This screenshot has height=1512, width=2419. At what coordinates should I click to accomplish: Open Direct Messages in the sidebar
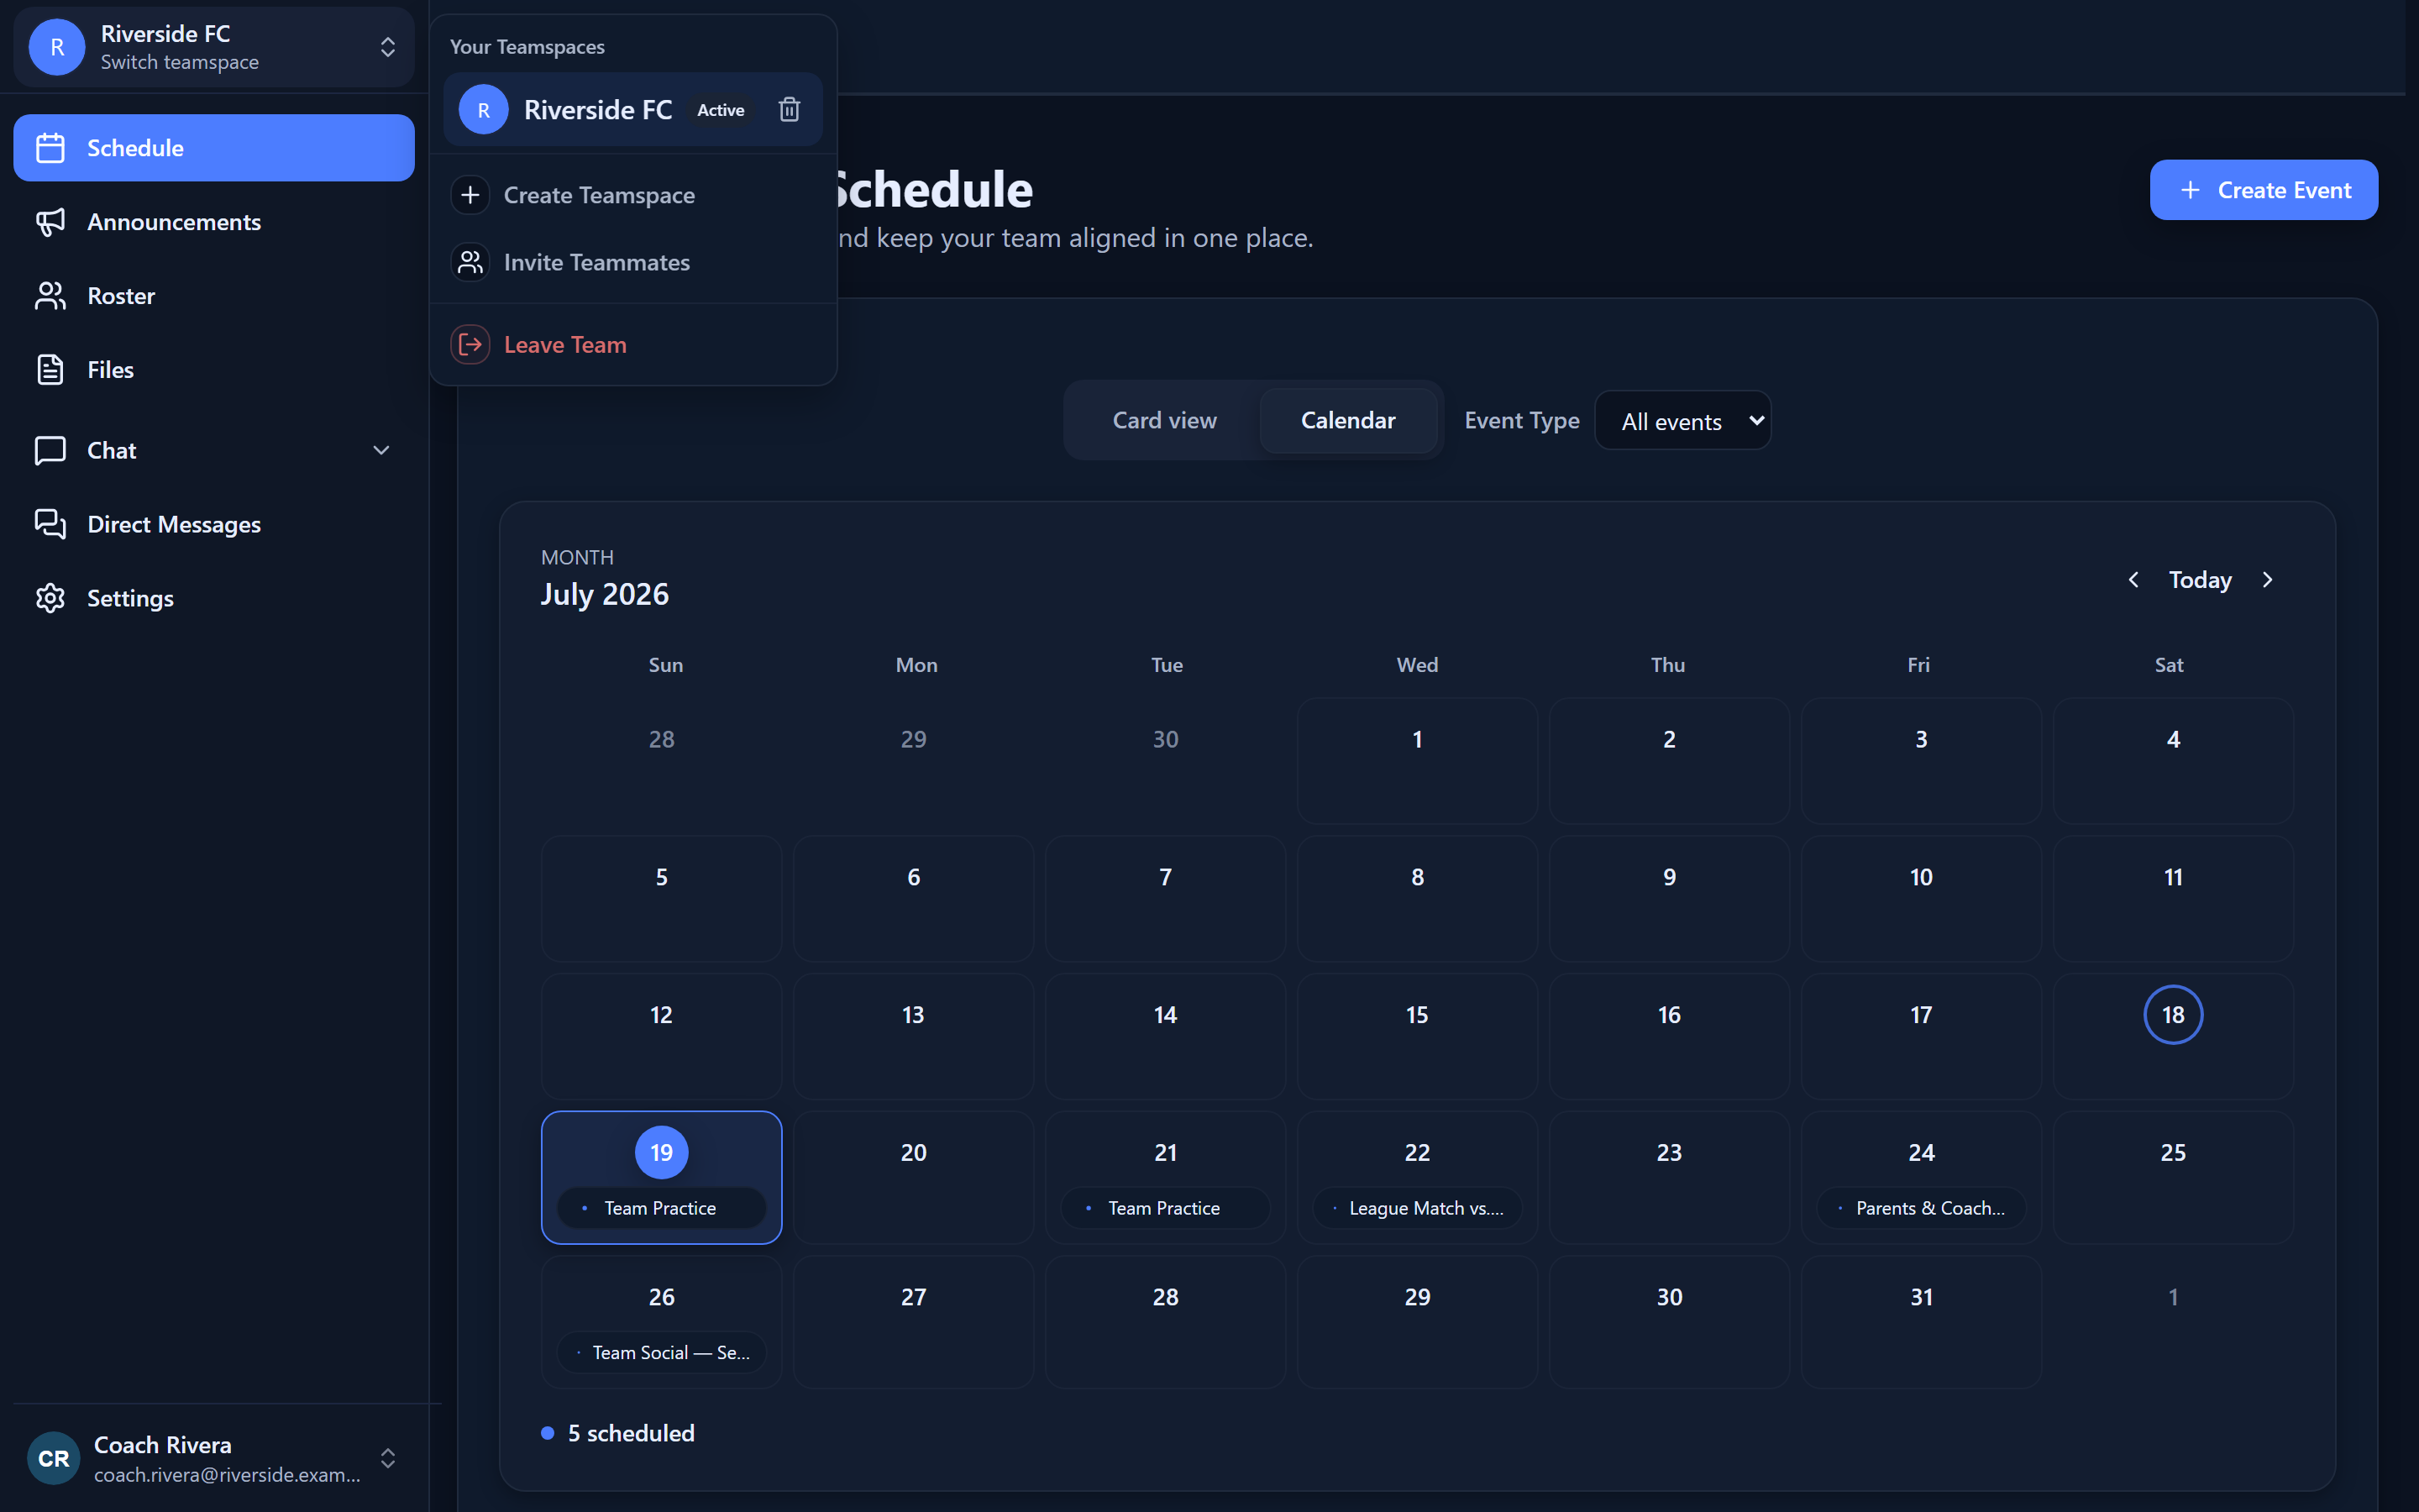coord(214,524)
